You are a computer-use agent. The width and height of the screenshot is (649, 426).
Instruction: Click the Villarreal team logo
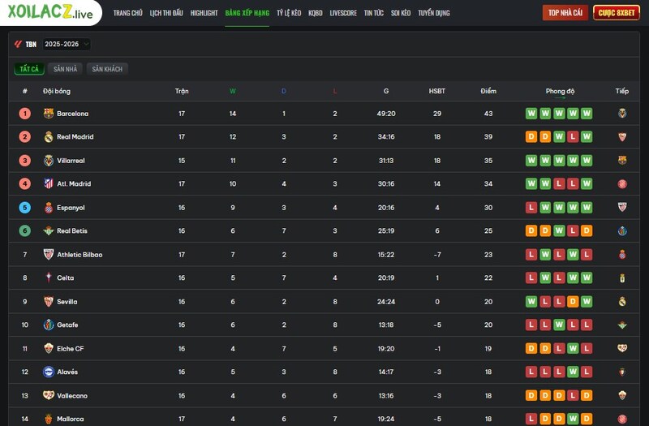tap(49, 161)
